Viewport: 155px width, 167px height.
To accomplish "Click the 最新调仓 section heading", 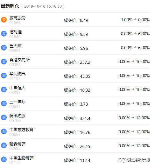I will 10,6.
